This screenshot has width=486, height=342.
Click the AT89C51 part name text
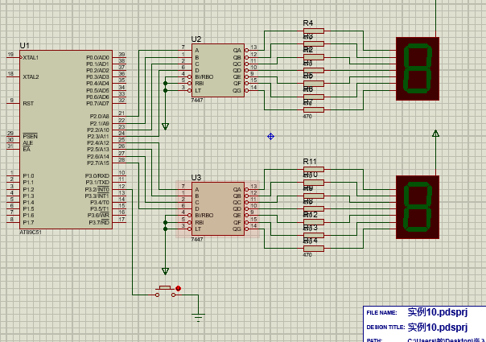click(x=31, y=233)
